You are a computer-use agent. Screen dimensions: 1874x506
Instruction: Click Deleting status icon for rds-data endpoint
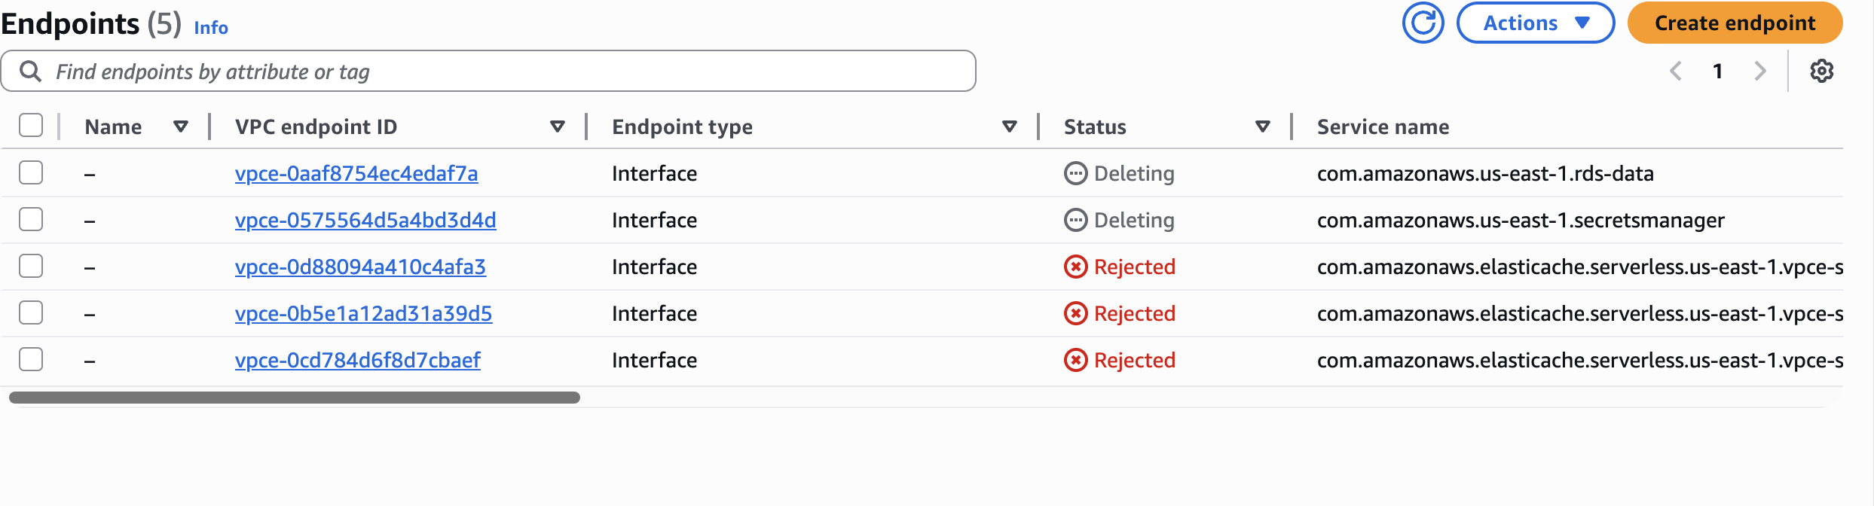pyautogui.click(x=1075, y=173)
